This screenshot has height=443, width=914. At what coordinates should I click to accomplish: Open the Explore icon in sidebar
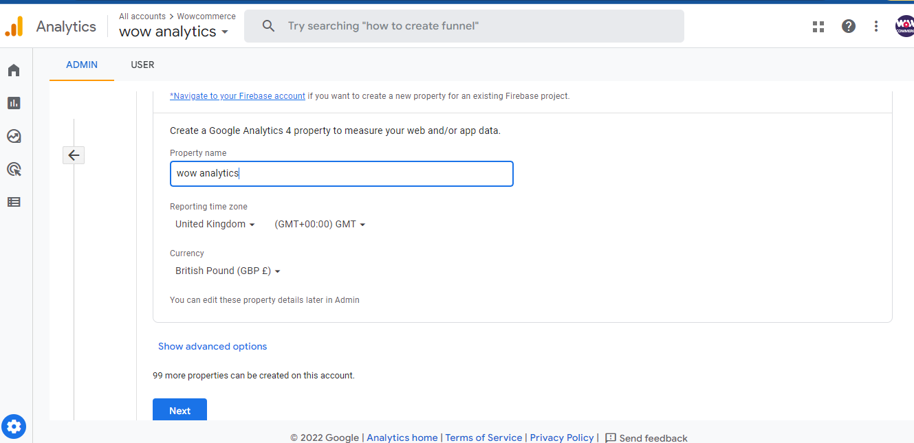[14, 136]
